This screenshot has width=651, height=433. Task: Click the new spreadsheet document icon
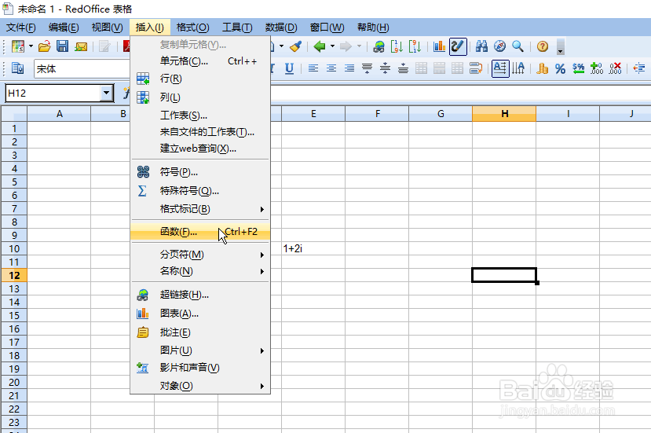18,46
